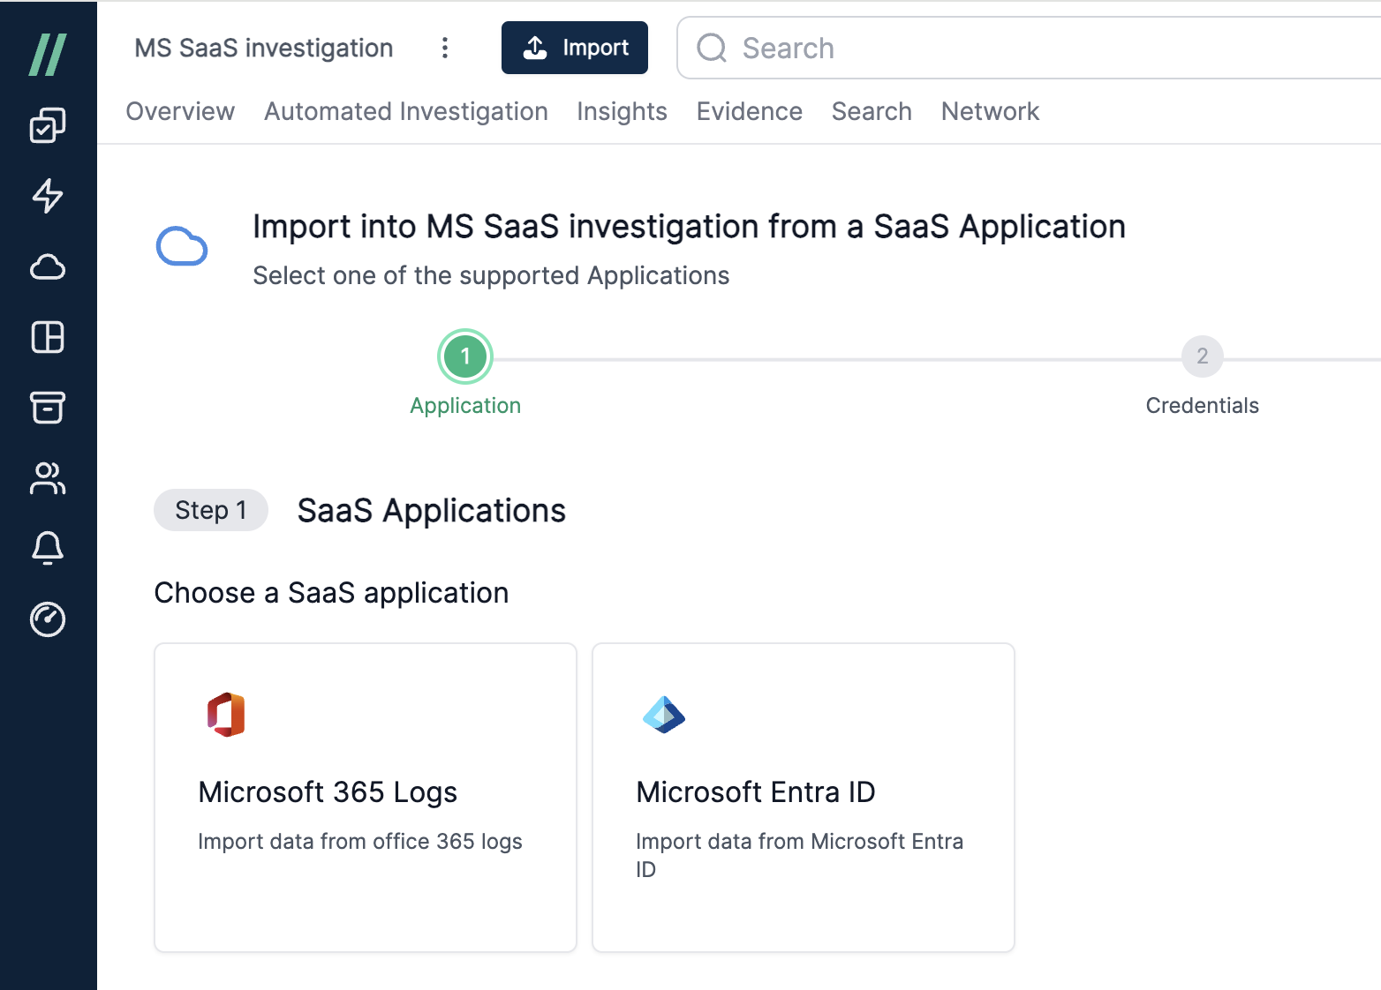This screenshot has height=990, width=1381.
Task: Open the notifications bell sidebar icon
Action: point(48,549)
